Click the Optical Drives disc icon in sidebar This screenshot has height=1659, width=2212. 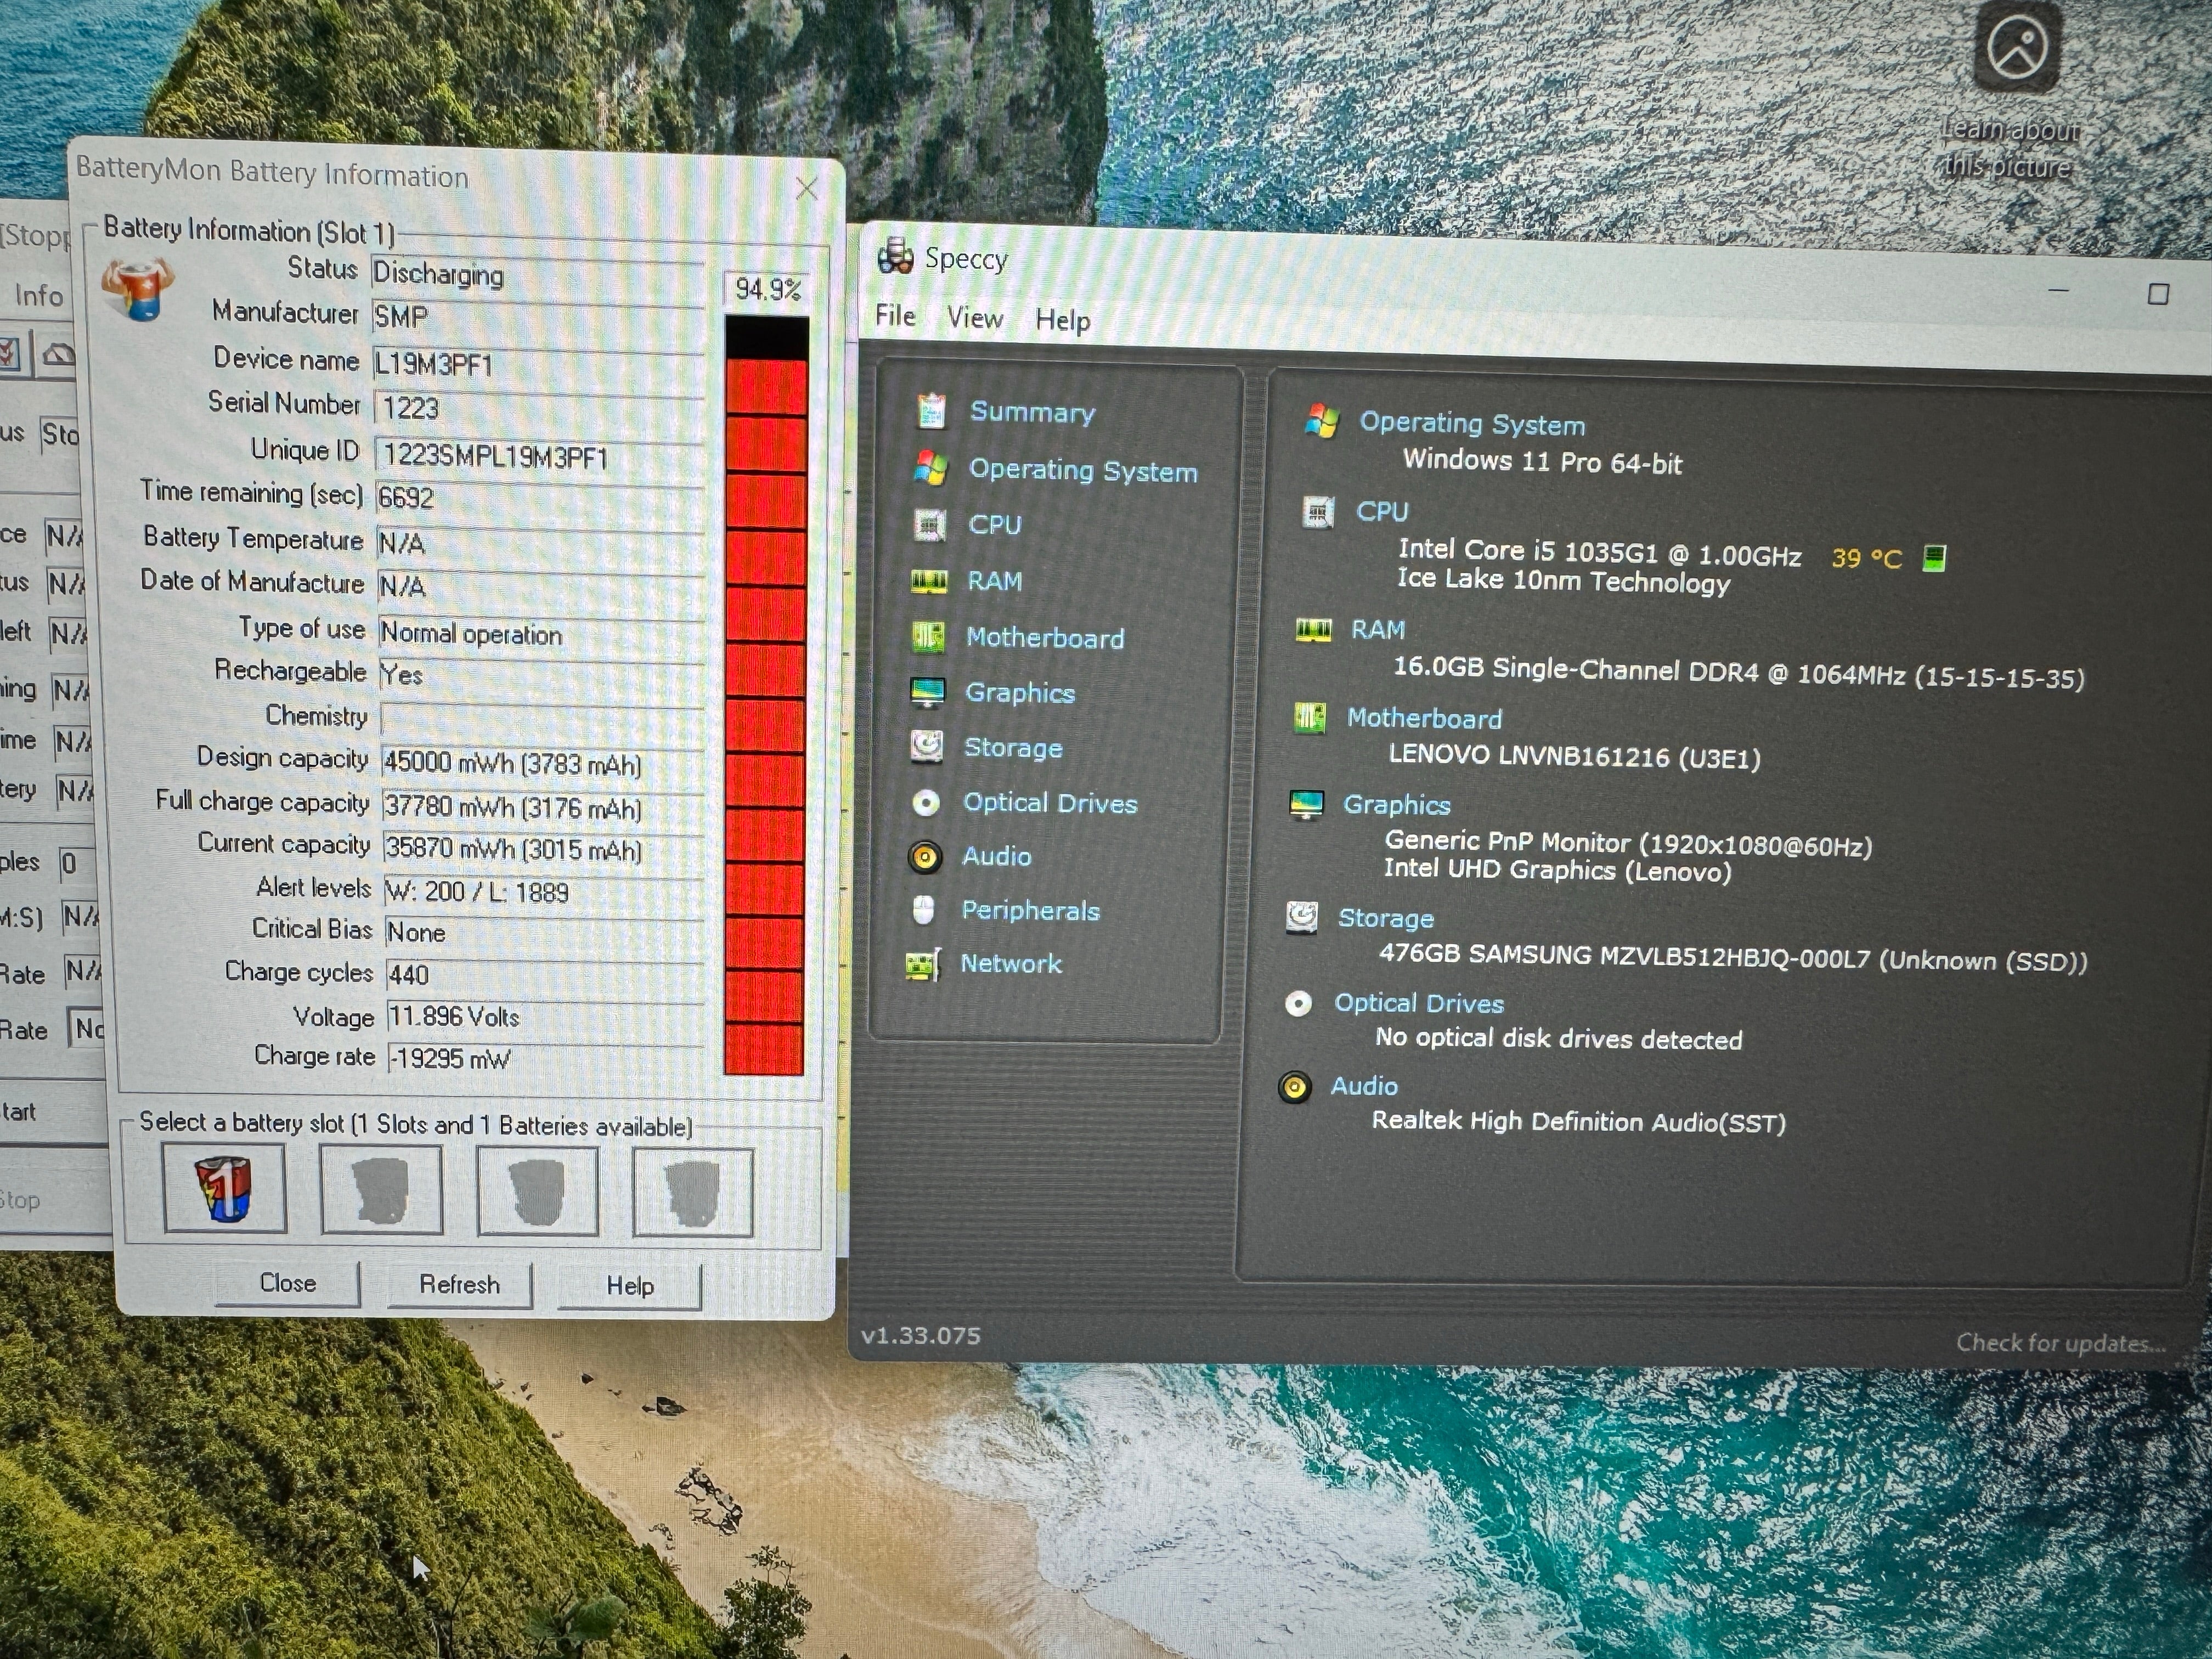point(926,802)
